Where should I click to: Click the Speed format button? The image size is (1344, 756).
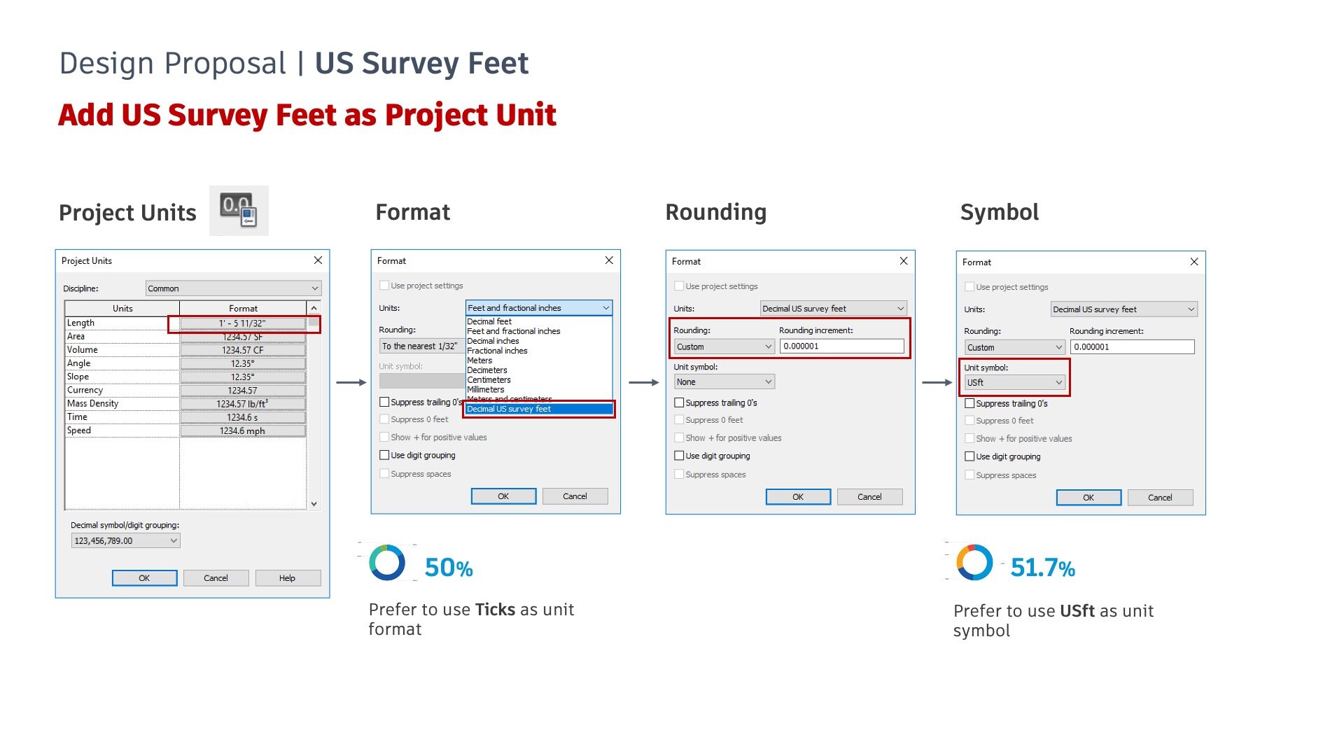click(242, 431)
